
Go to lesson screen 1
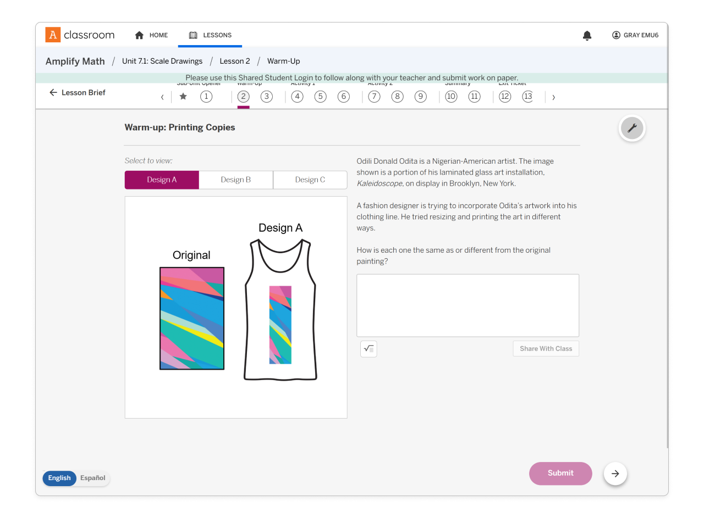[x=206, y=97]
